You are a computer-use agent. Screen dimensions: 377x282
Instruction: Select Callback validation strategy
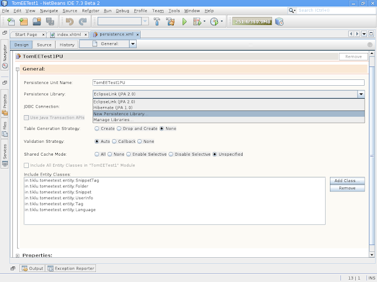[x=114, y=141]
